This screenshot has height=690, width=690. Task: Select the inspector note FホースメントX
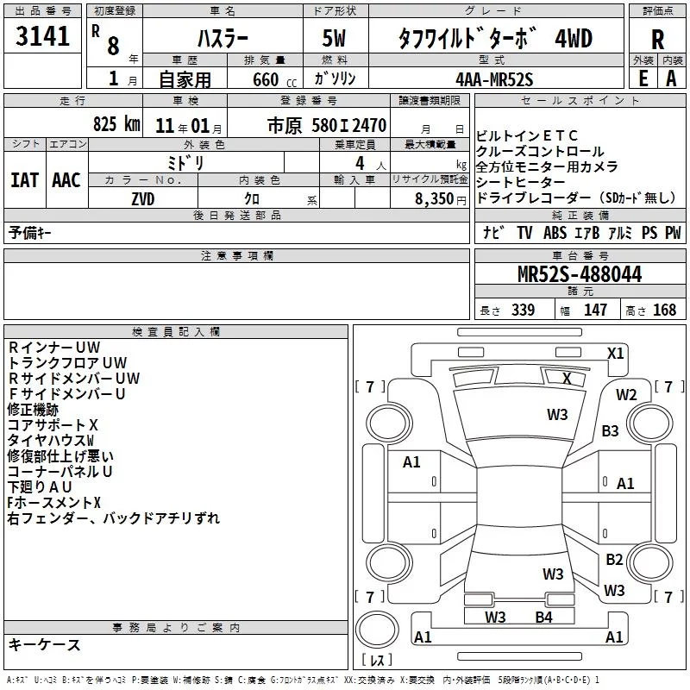tap(54, 502)
